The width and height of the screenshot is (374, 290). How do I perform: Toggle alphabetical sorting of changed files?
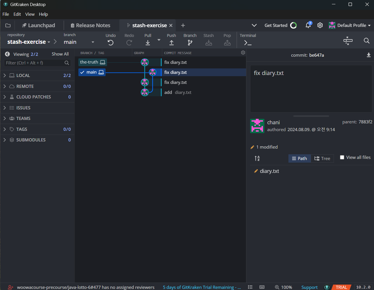pos(257,158)
